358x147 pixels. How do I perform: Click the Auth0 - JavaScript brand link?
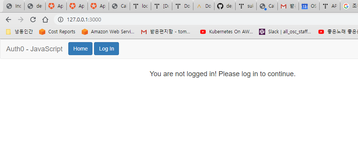pyautogui.click(x=34, y=49)
